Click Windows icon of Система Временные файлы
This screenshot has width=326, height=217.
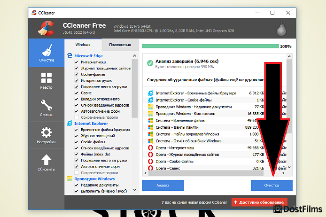click(x=150, y=120)
